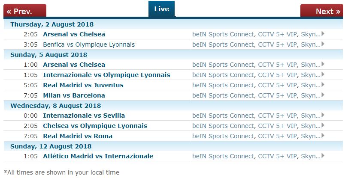Open the 1:00 Arsenal vs Chelsea match on Sunday
The image size is (351, 178).
click(74, 65)
